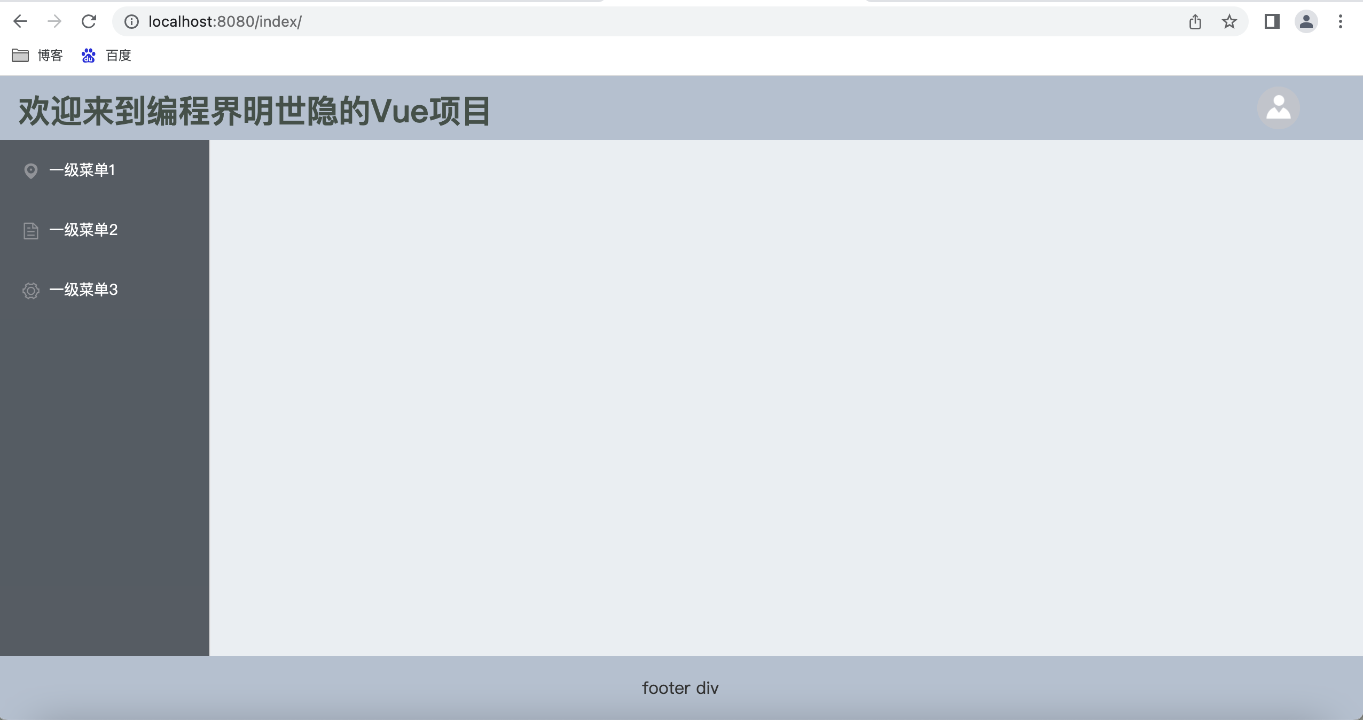Click the browser page reload icon
The image size is (1363, 720).
[x=88, y=20]
